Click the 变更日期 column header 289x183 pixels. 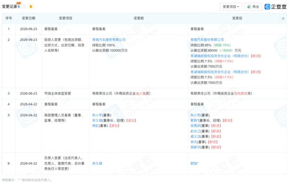coord(29,18)
